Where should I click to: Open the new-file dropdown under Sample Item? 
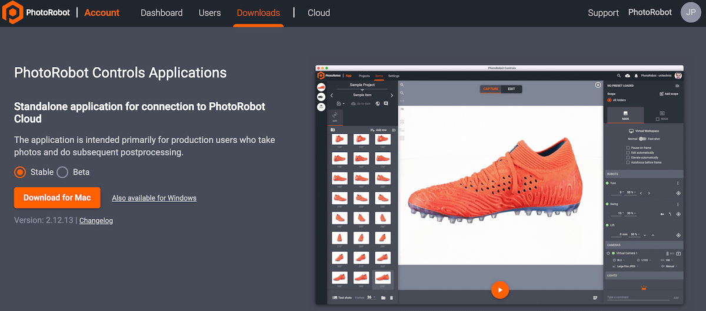[x=339, y=103]
